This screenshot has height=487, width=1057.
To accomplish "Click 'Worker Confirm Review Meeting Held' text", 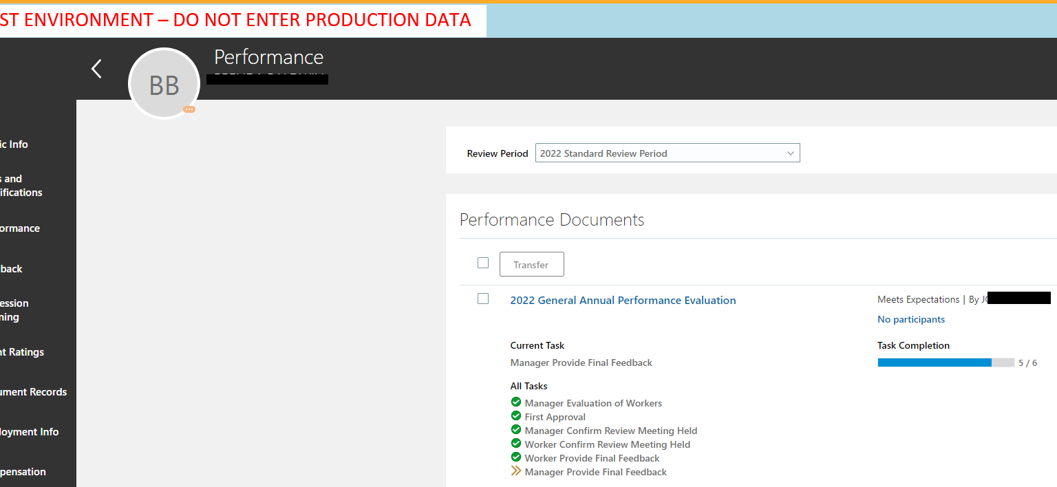I will [607, 444].
